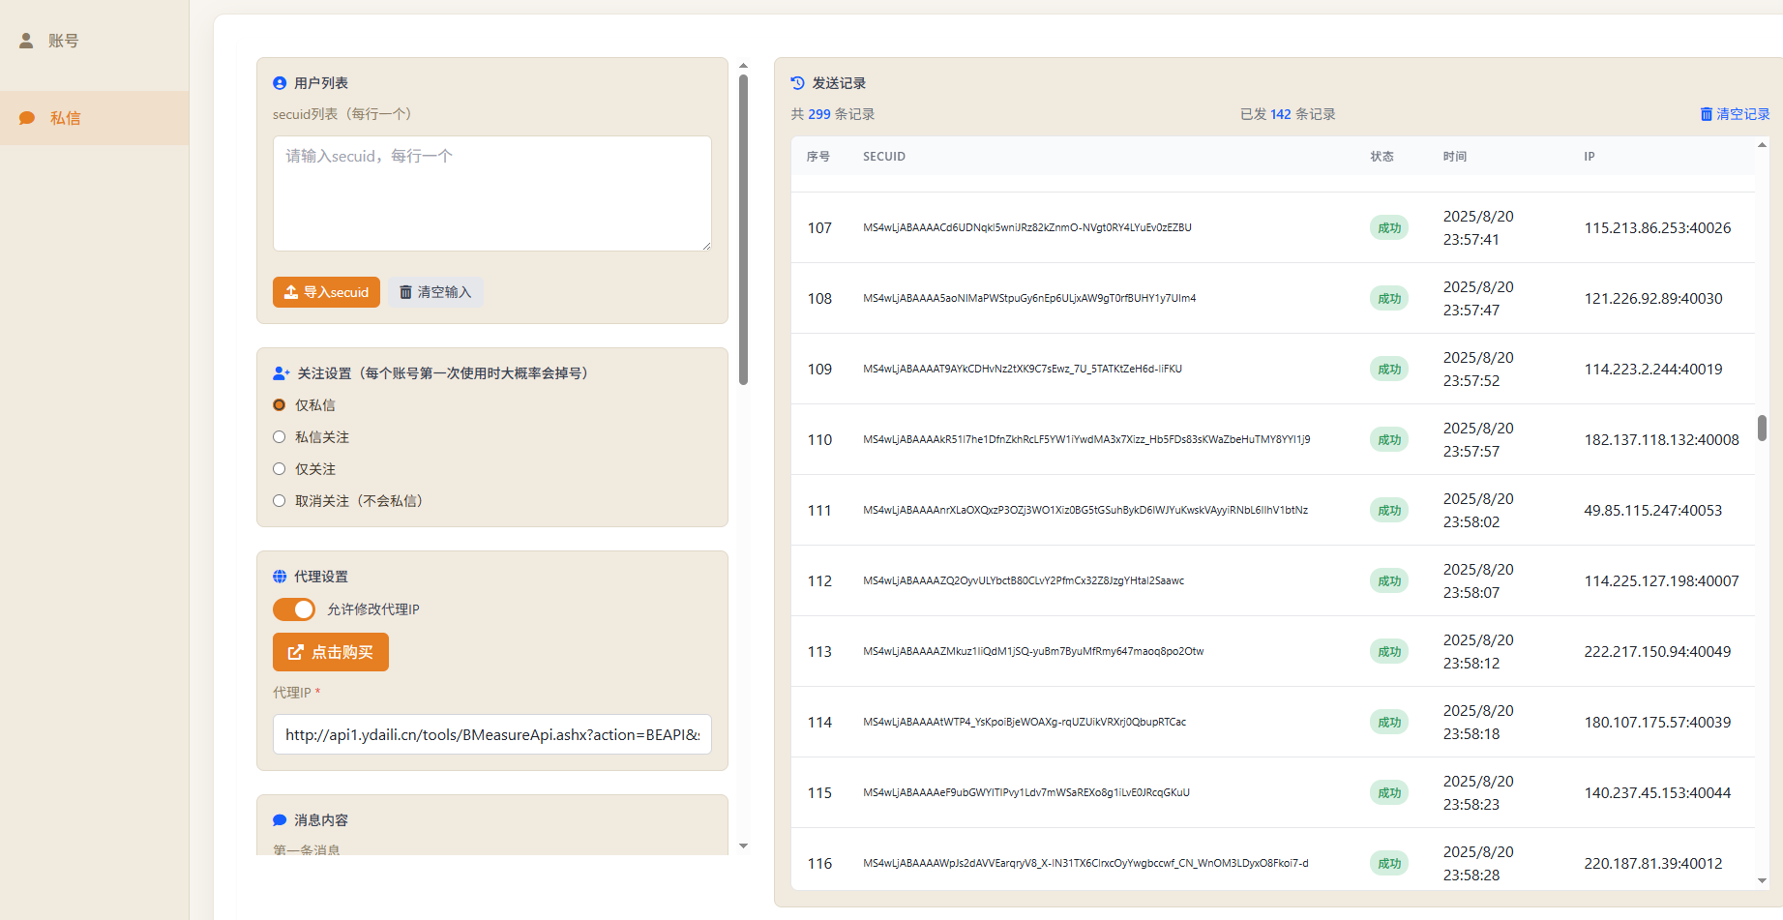Viewport: 1783px width, 920px height.
Task: Click the 成功 status badge in row 112
Action: click(x=1388, y=581)
